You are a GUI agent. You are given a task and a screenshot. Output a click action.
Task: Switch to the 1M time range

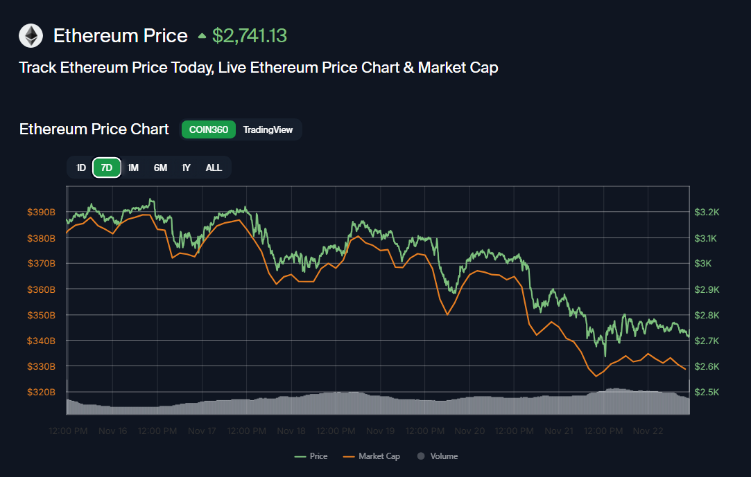pos(133,168)
